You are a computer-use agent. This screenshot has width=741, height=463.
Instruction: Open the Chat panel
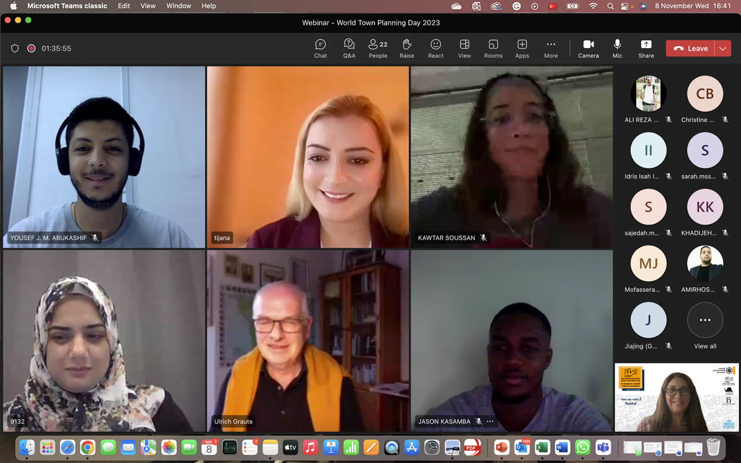320,48
